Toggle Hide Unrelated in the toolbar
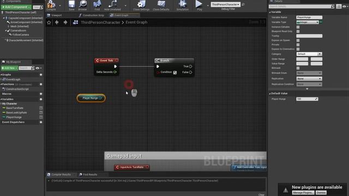The image size is (349, 196). pyautogui.click(x=112, y=5)
